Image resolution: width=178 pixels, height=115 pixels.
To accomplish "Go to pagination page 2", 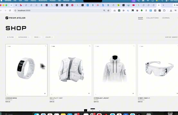I will [89, 111].
